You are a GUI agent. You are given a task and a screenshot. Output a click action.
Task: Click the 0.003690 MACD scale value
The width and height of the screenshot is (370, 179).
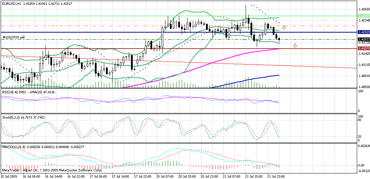click(x=364, y=146)
